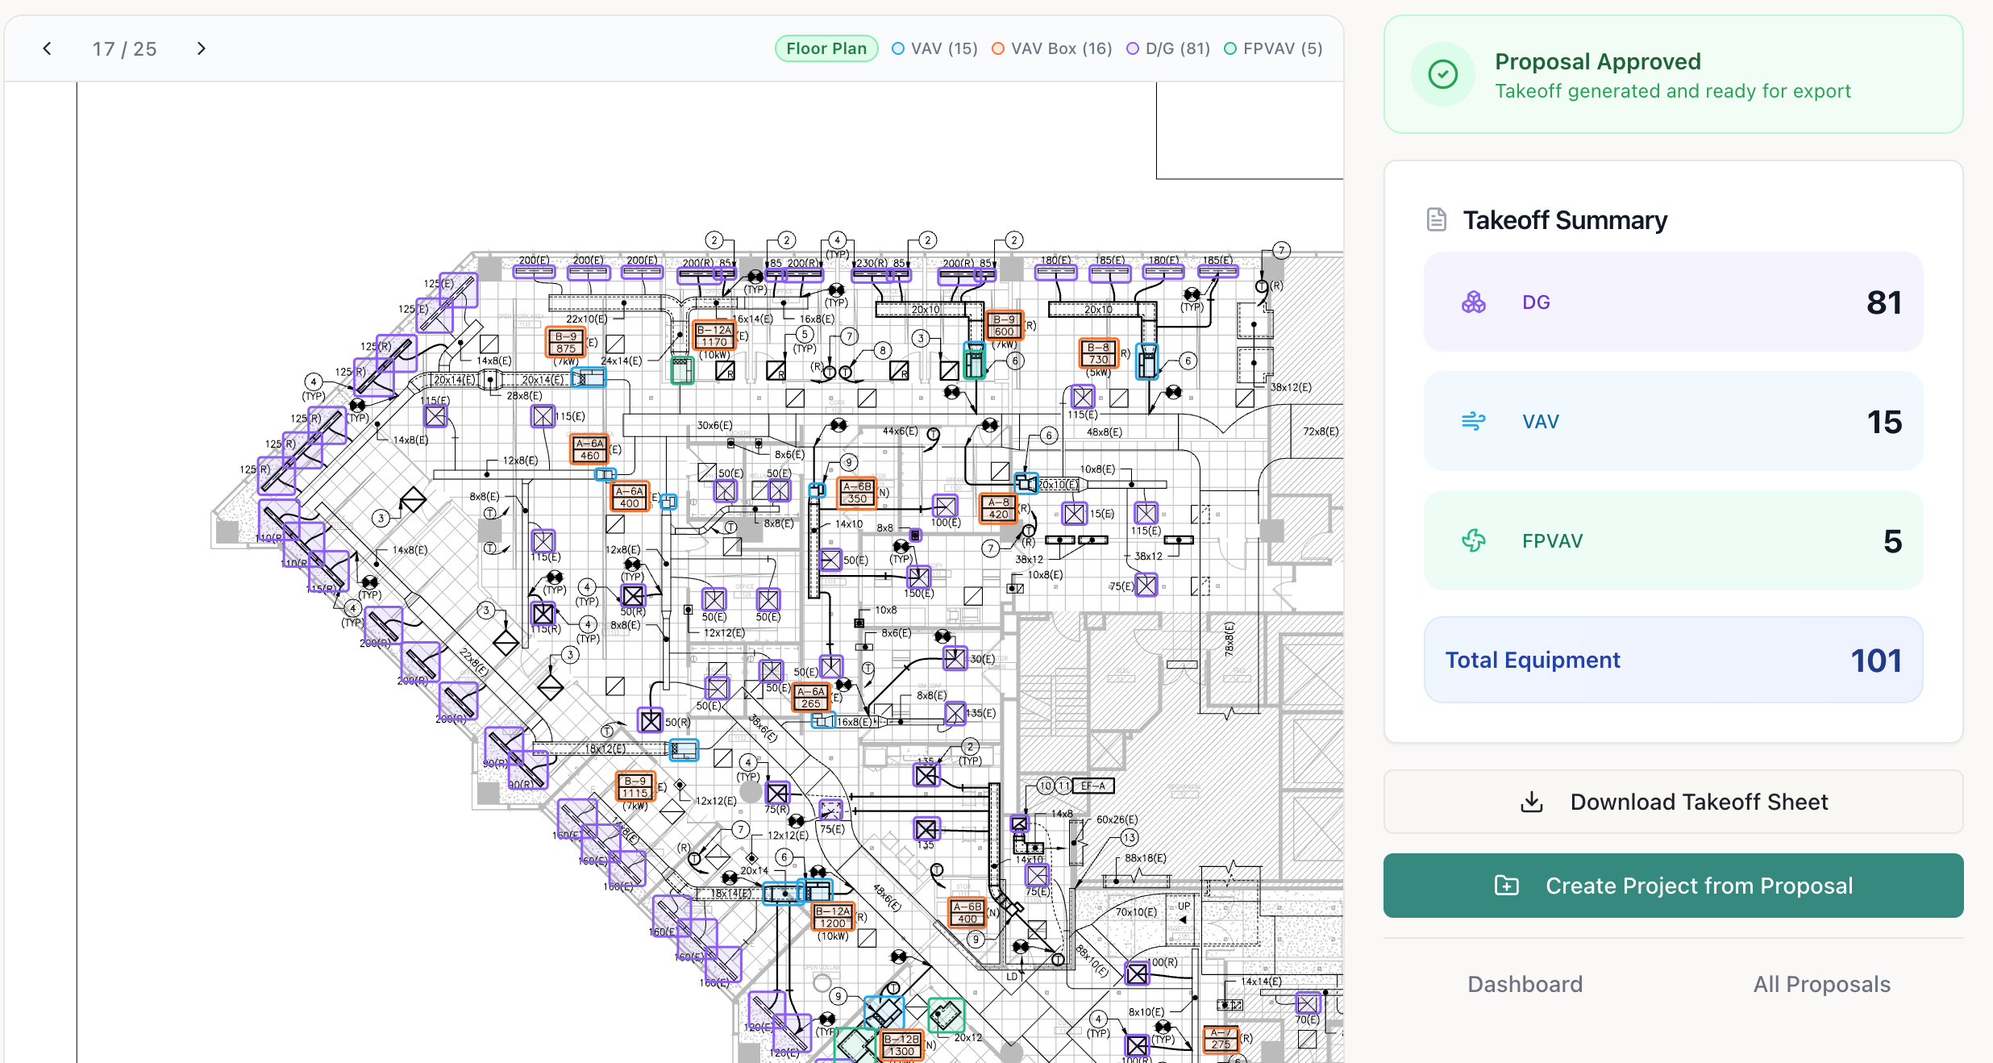Screen dimensions: 1993x1063
Task: Click the B-12A 1170 VAV box marker
Action: [x=714, y=336]
